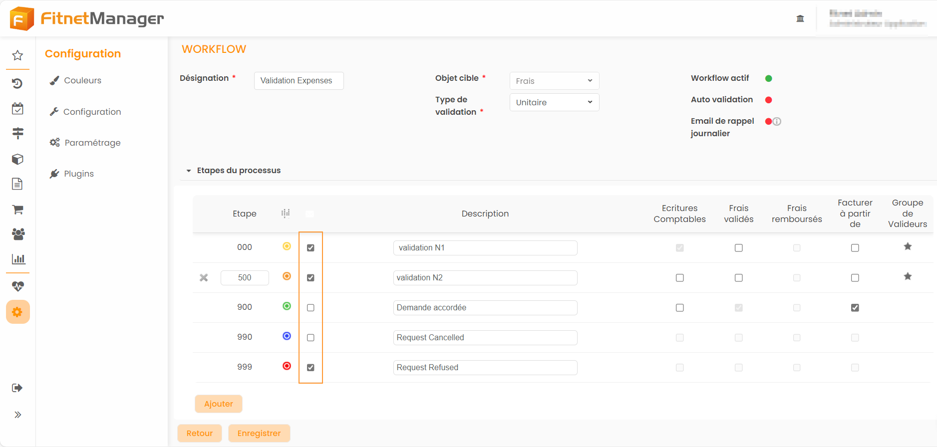This screenshot has height=447, width=937.
Task: Open the Couleurs configuration menu item
Action: (x=82, y=80)
